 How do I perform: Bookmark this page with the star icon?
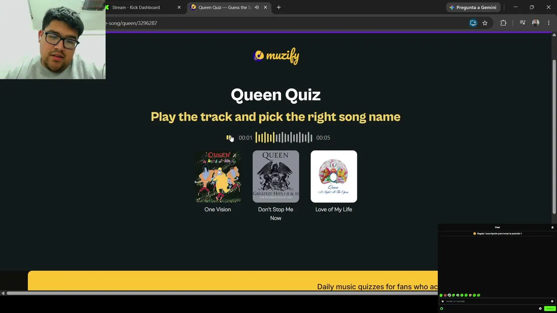click(485, 23)
